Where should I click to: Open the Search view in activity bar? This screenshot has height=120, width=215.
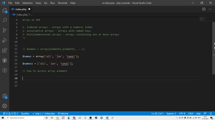click(5, 20)
